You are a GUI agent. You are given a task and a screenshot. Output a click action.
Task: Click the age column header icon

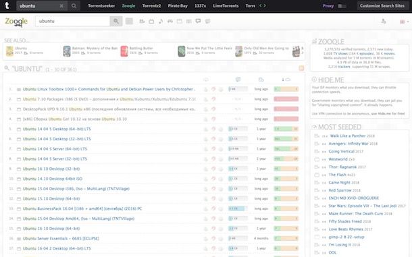tap(261, 80)
